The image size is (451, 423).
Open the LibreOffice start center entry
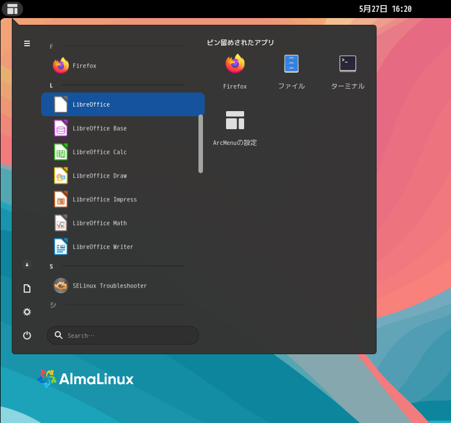(123, 104)
